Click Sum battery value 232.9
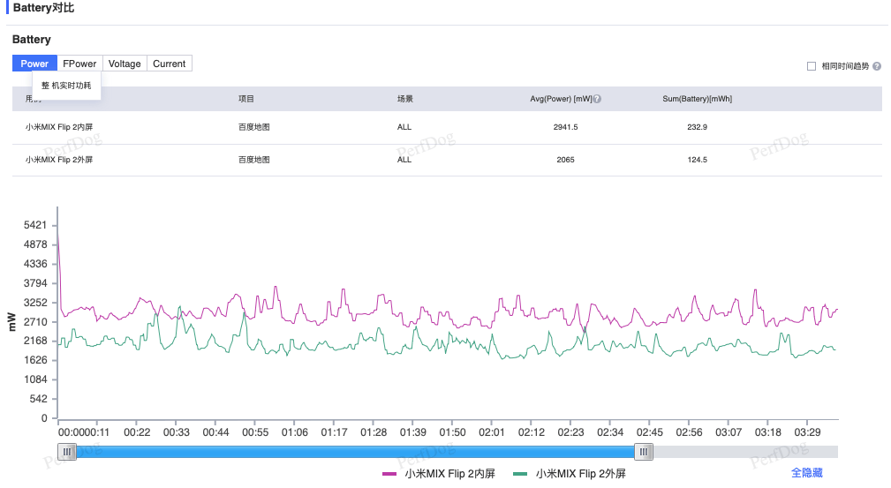 point(698,127)
